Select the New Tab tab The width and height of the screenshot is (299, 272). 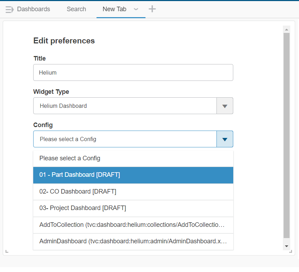pos(114,9)
